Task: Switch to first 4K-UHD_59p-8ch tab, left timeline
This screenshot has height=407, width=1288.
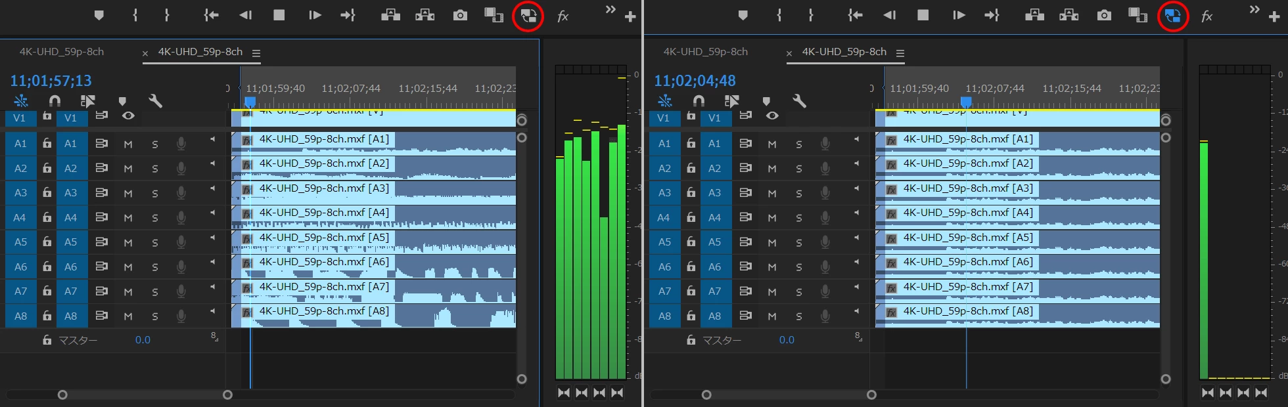Action: tap(62, 52)
